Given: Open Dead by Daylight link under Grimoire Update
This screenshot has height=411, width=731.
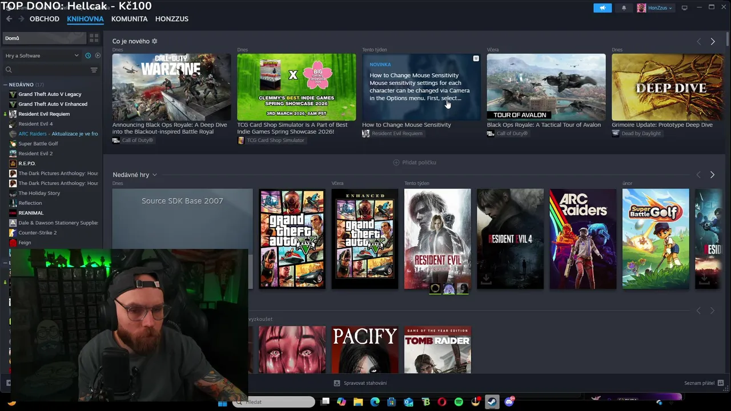Looking at the screenshot, I should (x=636, y=134).
